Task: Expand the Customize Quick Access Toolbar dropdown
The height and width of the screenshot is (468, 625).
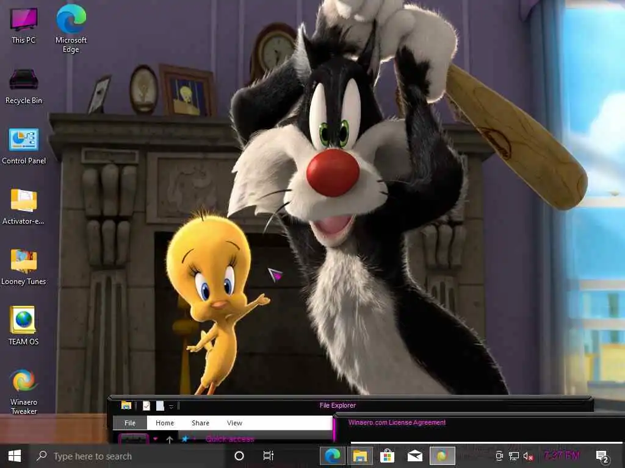Action: coord(171,406)
